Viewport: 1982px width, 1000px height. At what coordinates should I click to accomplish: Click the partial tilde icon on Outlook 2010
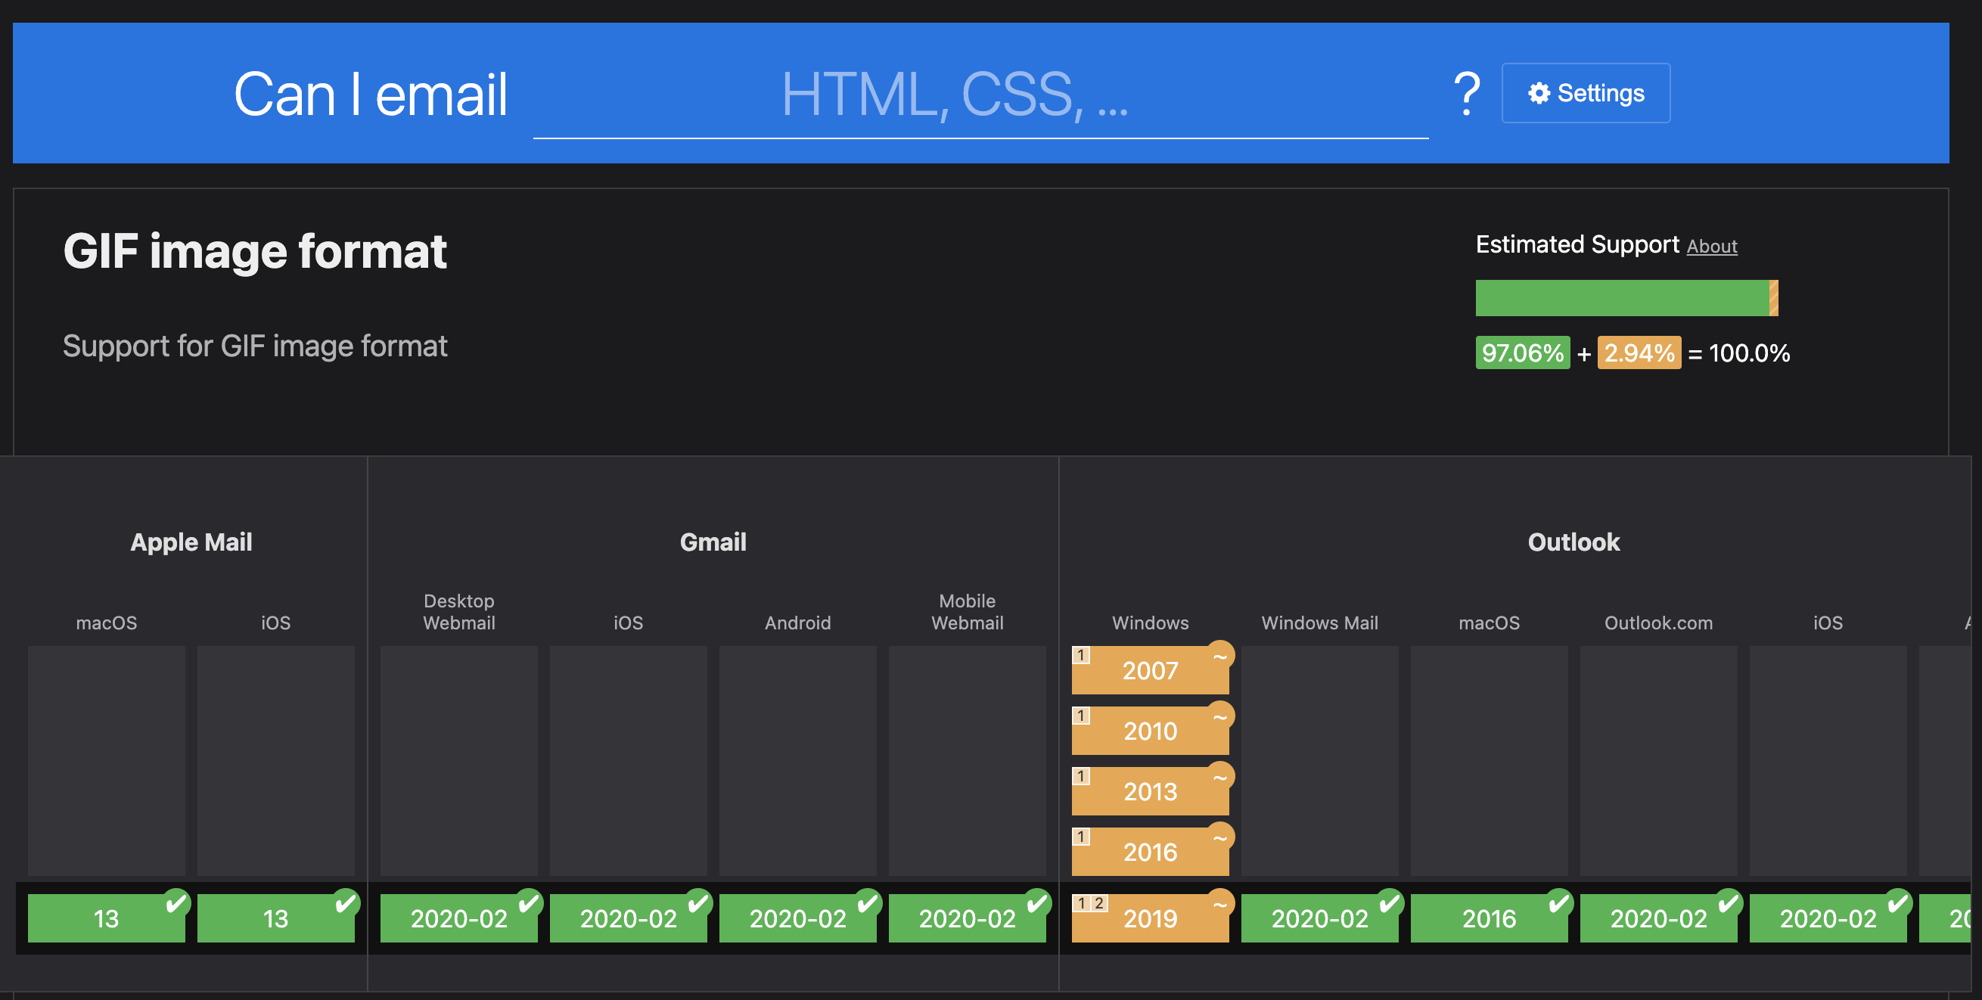click(x=1219, y=717)
